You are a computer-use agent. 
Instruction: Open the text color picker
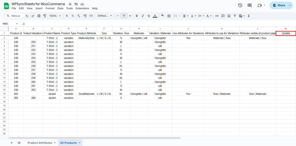pyautogui.click(x=155, y=16)
